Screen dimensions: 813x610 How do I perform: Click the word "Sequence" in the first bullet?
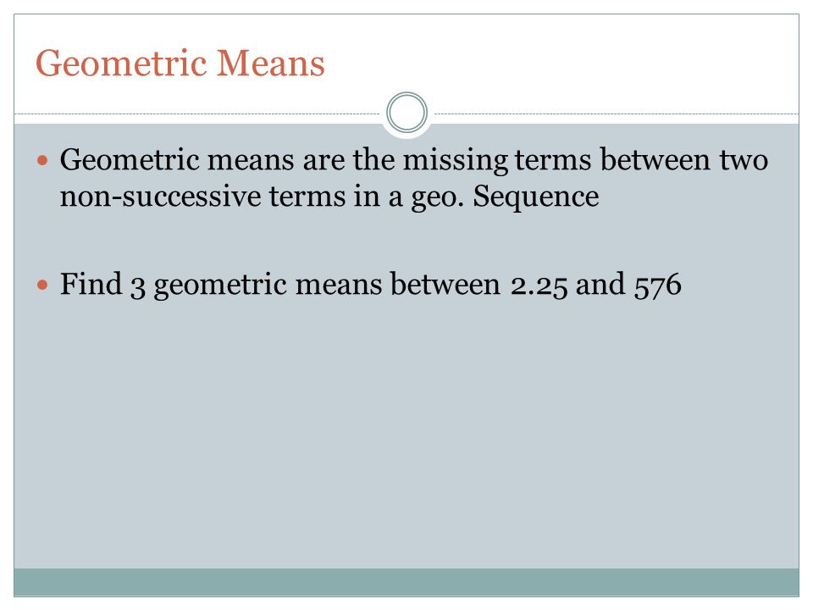click(535, 197)
